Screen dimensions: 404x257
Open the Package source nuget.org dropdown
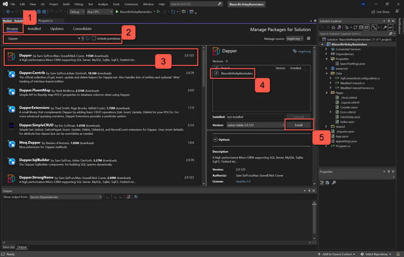pyautogui.click(x=295, y=38)
